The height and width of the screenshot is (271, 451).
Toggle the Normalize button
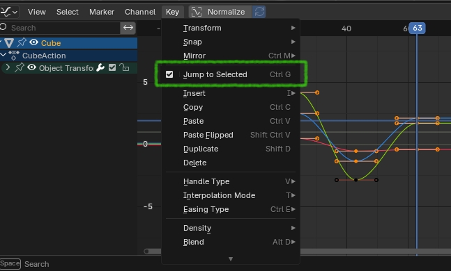(x=220, y=12)
